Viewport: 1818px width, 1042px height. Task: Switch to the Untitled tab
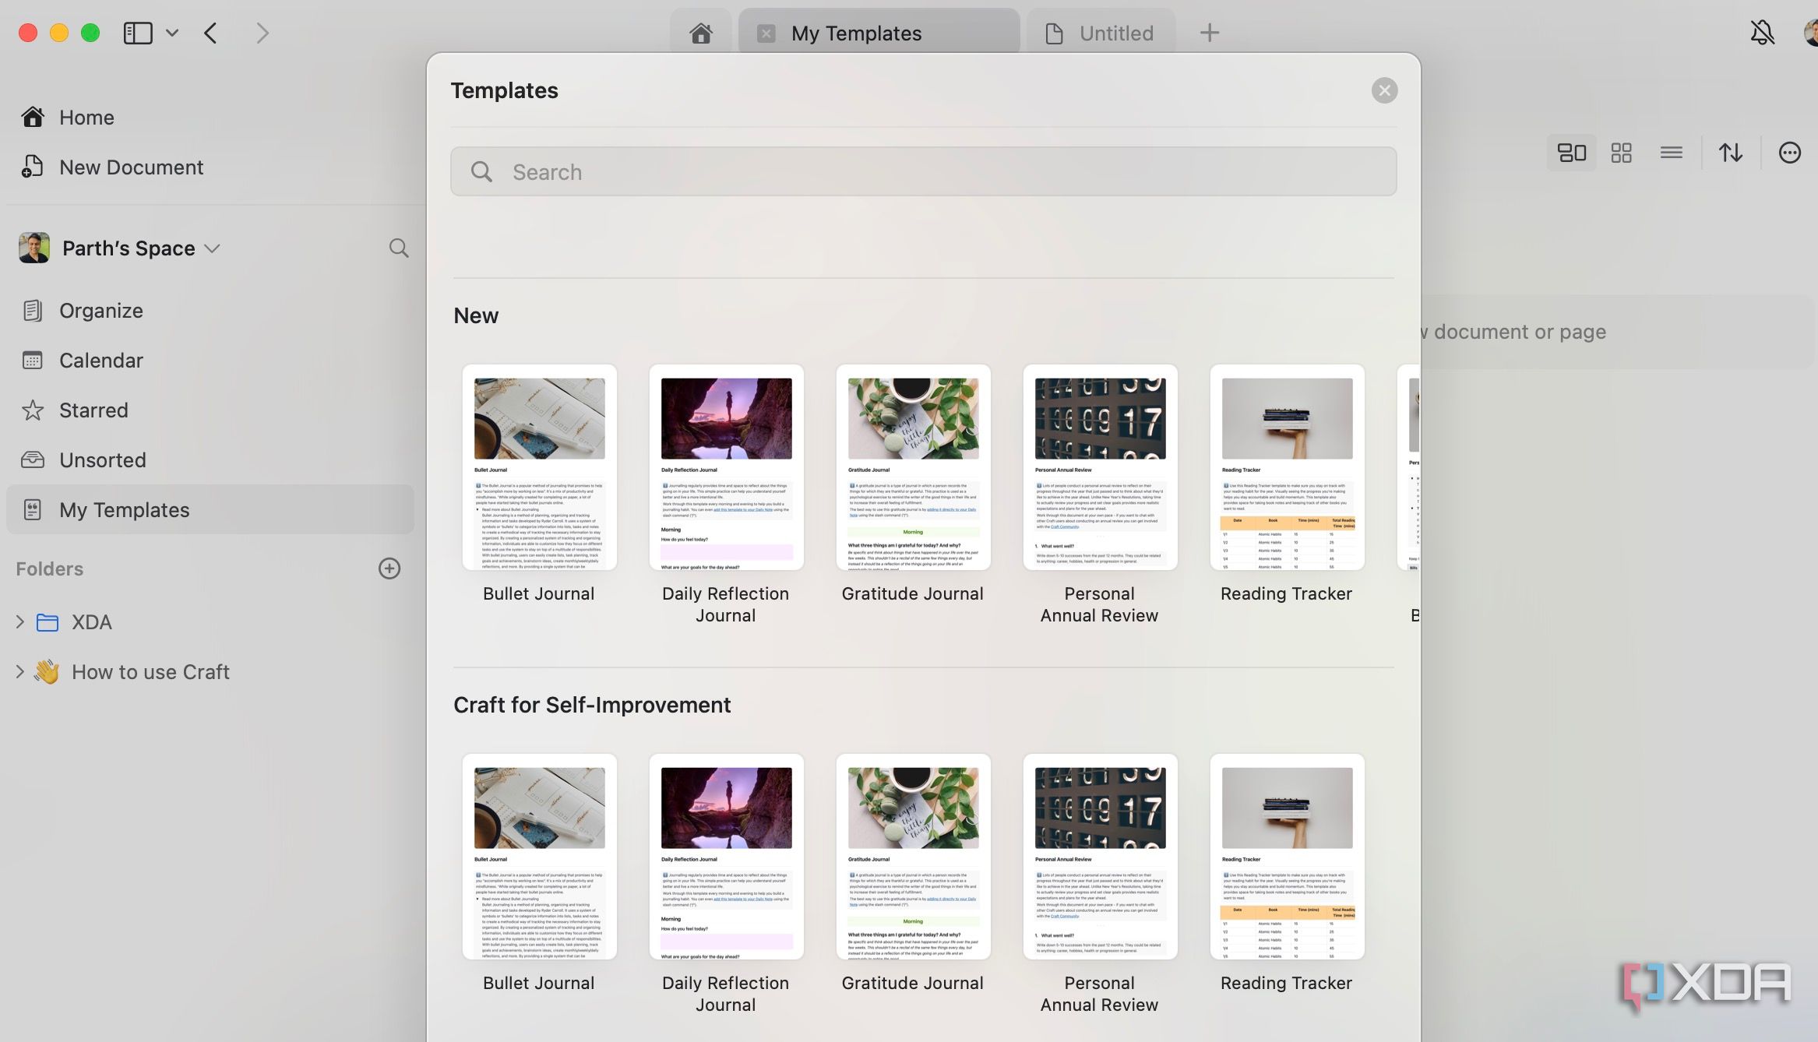[x=1101, y=33]
